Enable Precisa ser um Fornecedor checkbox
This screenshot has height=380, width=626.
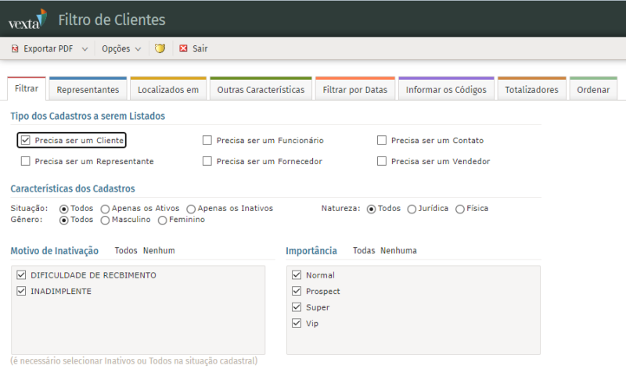207,162
